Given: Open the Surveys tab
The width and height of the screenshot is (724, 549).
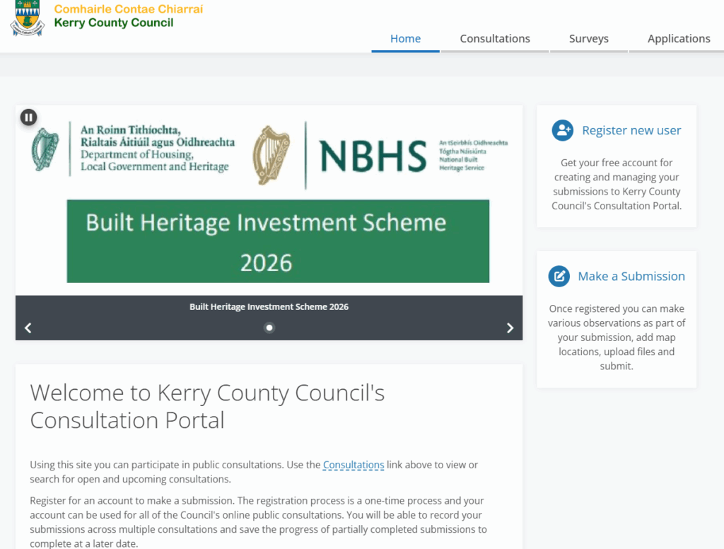Looking at the screenshot, I should (588, 39).
